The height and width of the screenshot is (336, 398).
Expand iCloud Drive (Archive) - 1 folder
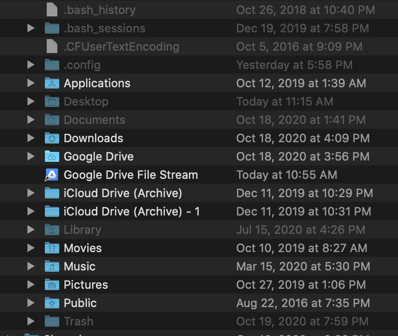(31, 211)
